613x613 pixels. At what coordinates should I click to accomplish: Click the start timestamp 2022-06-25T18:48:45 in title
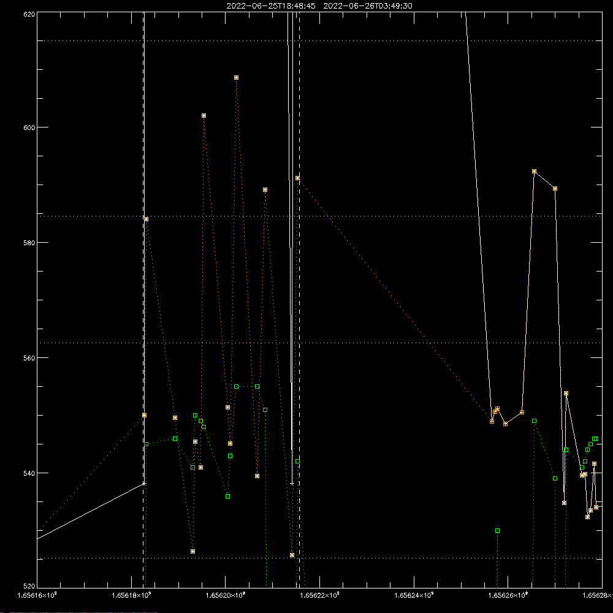271,6
